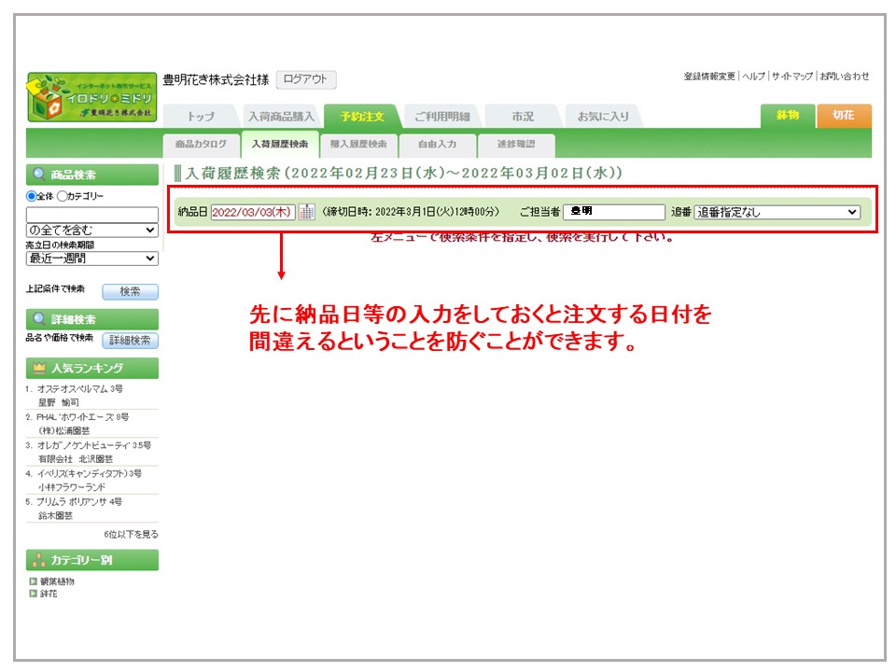896x672 pixels.
Task: Click the magnifier icon in 詳細検索 header
Action: pyautogui.click(x=39, y=319)
